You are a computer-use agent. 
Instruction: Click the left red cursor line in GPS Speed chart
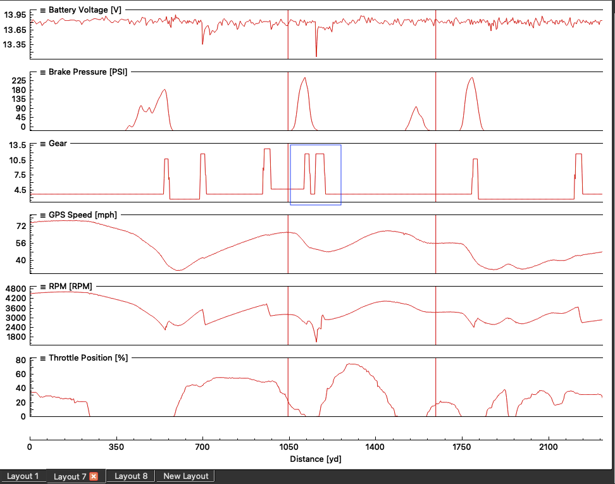point(288,247)
